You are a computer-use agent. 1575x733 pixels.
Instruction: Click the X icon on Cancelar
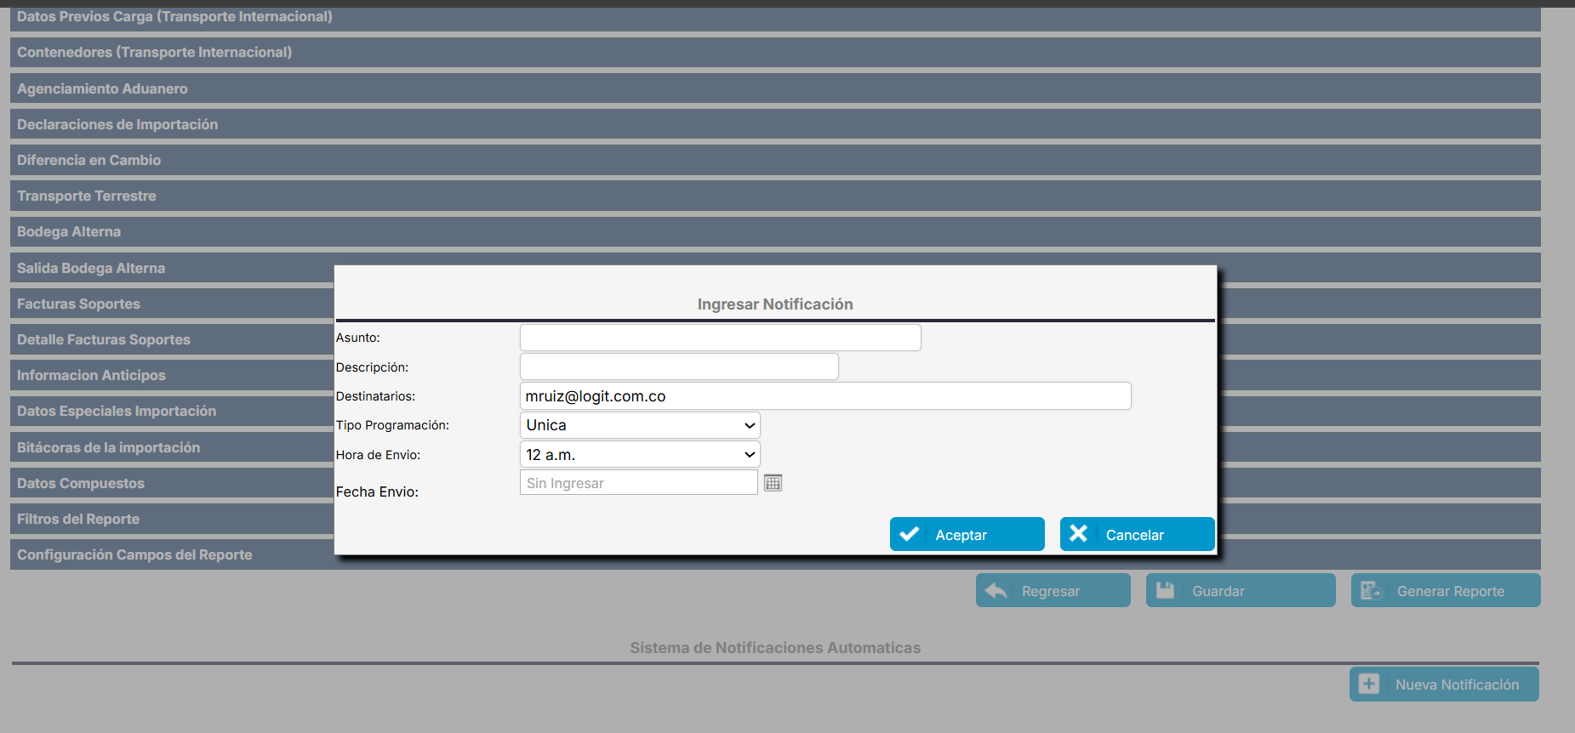point(1078,534)
